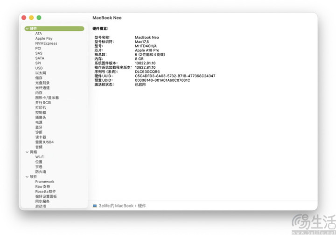Open Wi-Fi under 网络

point(40,157)
